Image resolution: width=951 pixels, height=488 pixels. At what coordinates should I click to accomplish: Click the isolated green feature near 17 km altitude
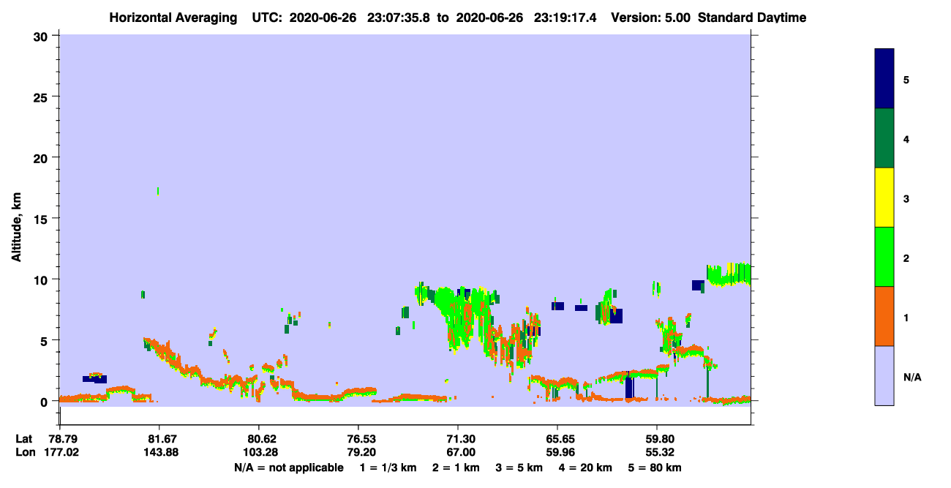[x=158, y=192]
